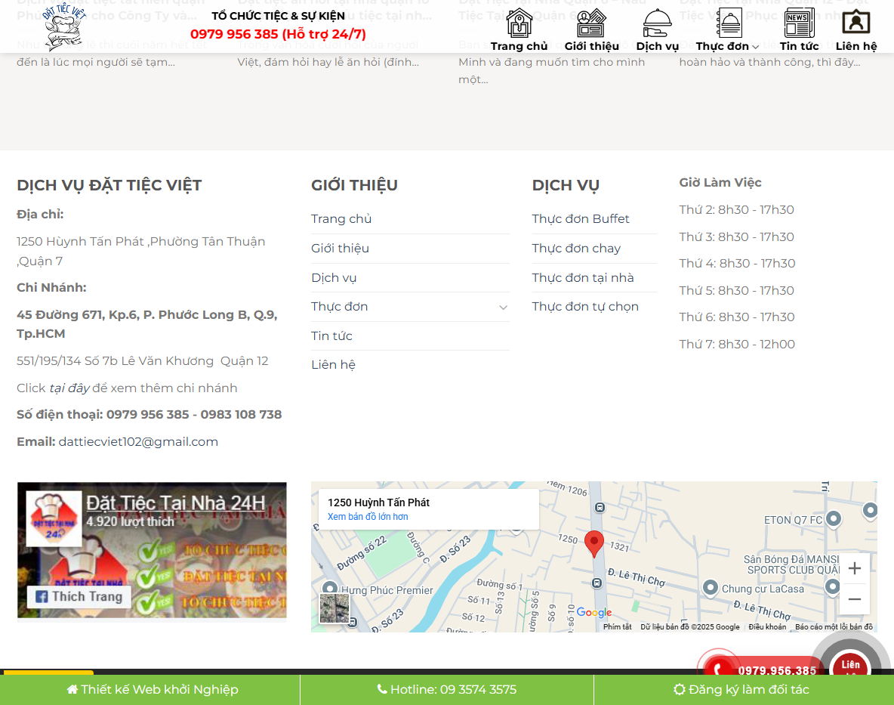Click the map zoom-in plus control
The height and width of the screenshot is (705, 894).
[x=854, y=567]
